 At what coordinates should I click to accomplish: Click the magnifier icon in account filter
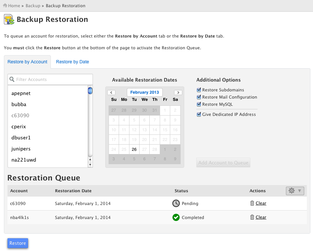click(x=12, y=79)
